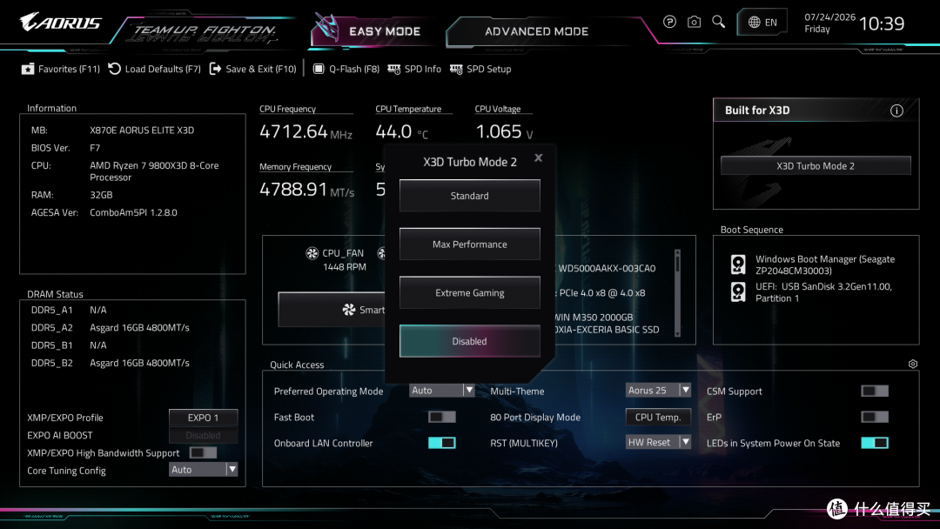This screenshot has height=529, width=940.
Task: Click Save & Exit (F10)
Action: pos(253,69)
